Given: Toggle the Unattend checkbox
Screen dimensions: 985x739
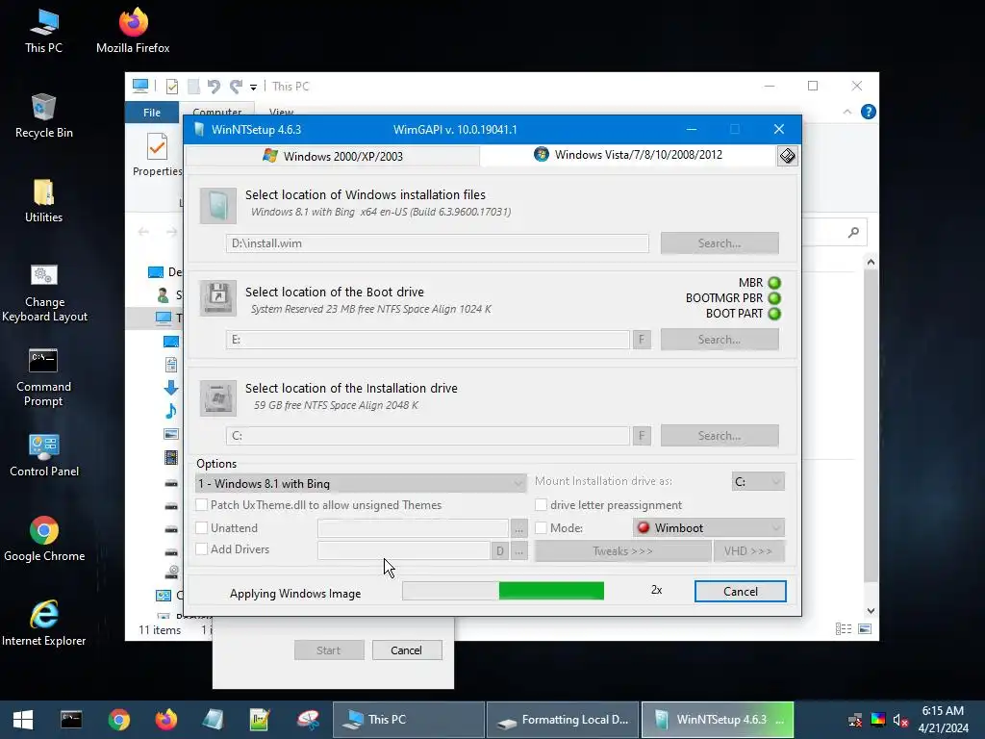Looking at the screenshot, I should pyautogui.click(x=202, y=528).
